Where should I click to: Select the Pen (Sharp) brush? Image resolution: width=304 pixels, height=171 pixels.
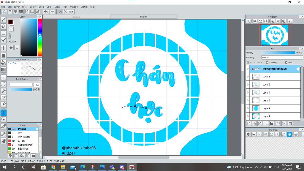(x=23, y=137)
